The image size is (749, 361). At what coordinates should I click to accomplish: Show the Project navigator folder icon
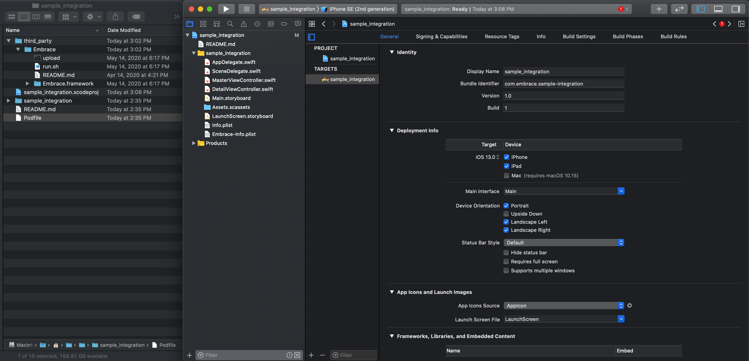(x=190, y=24)
